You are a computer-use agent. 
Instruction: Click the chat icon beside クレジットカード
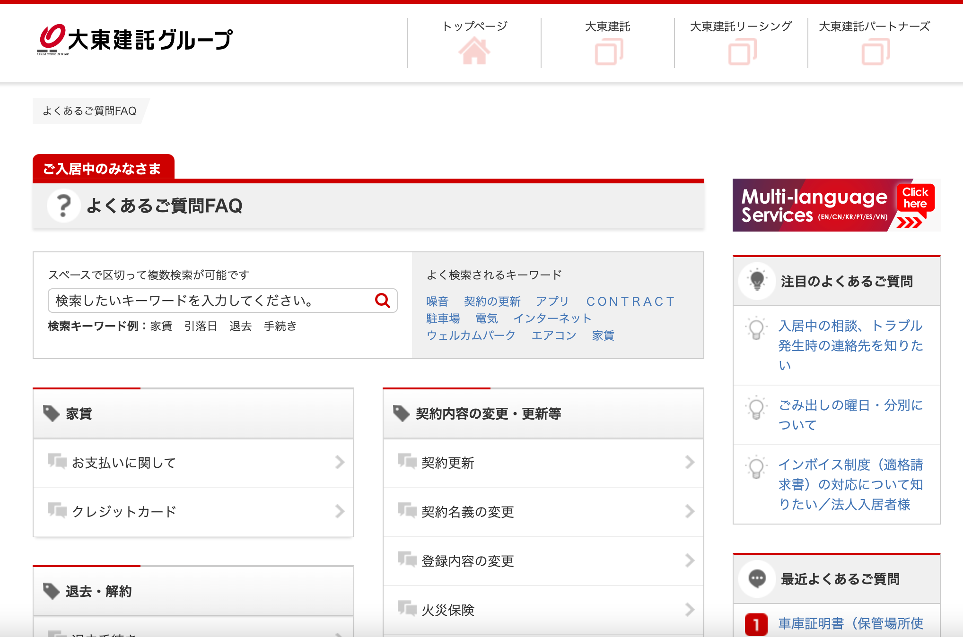57,510
